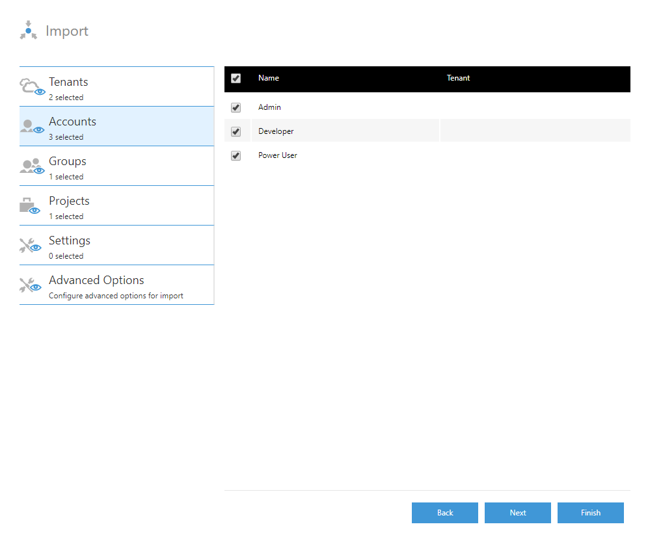The height and width of the screenshot is (533, 648).
Task: Uncheck the Admin account checkbox
Action: pyautogui.click(x=236, y=107)
